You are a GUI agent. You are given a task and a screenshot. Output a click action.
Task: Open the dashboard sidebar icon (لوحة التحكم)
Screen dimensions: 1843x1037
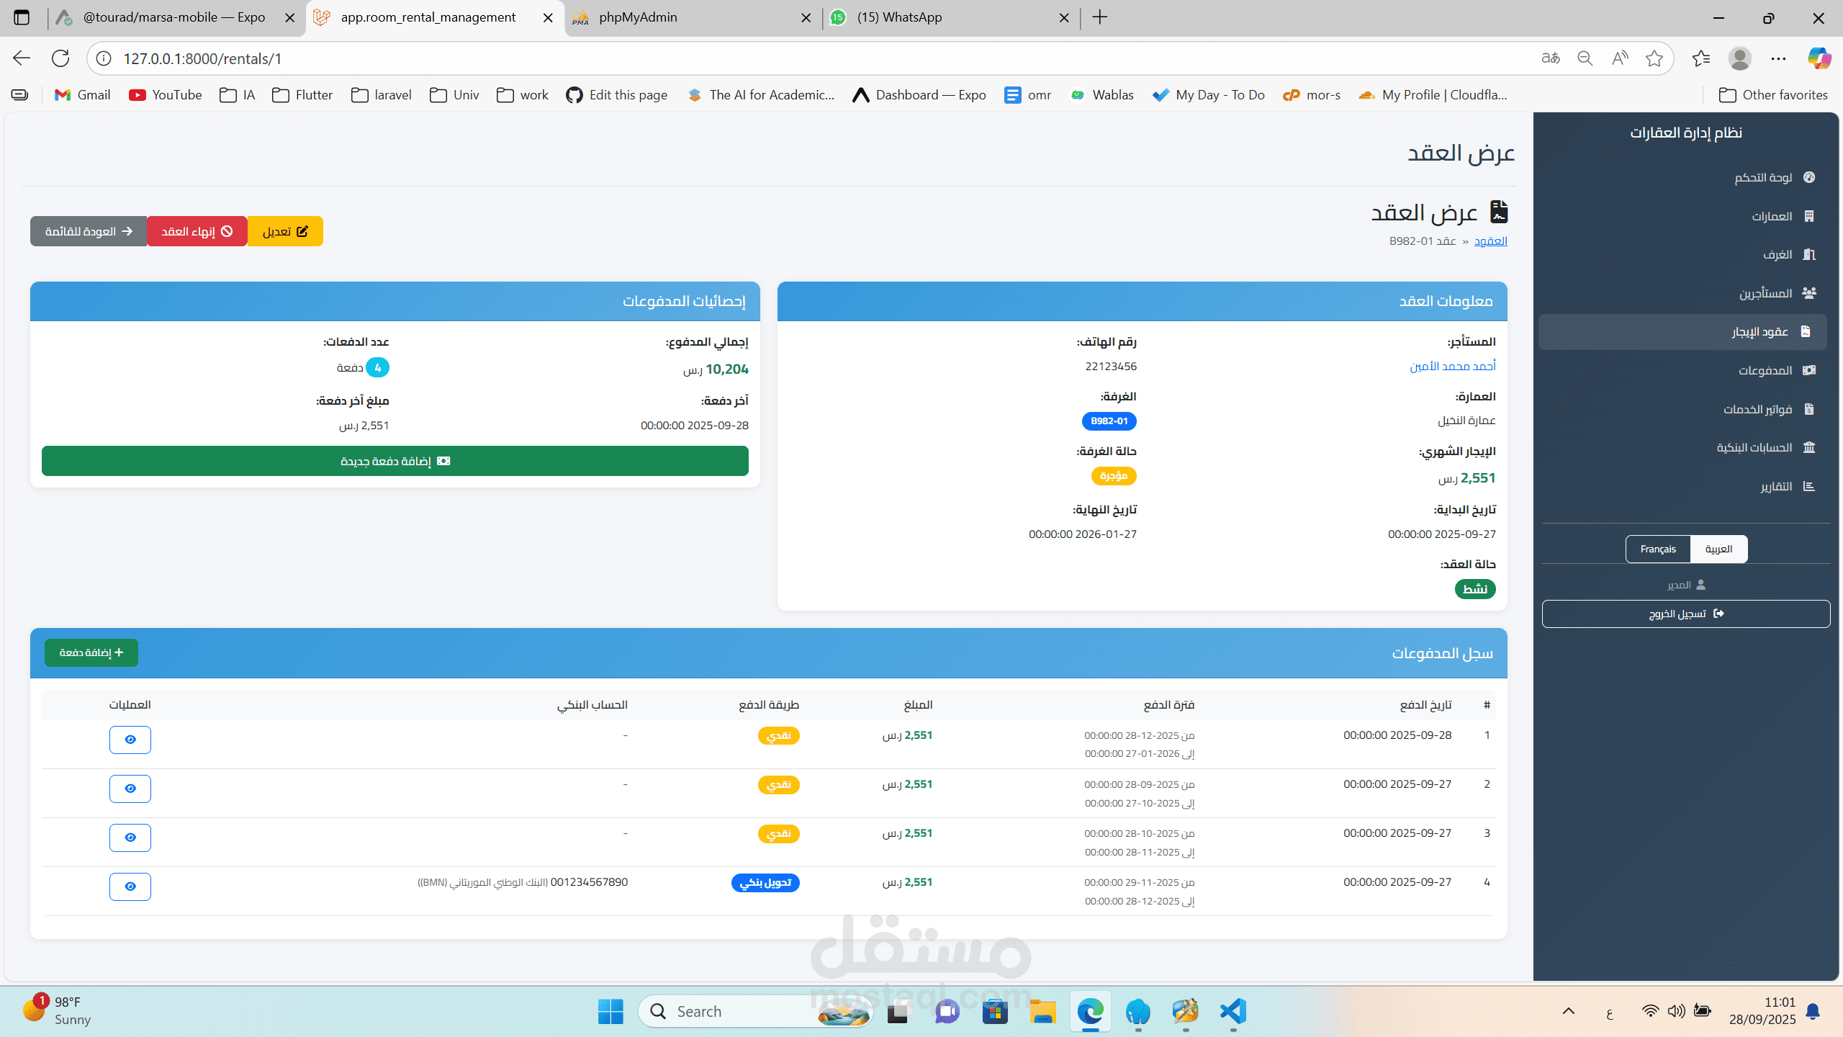[1809, 177]
